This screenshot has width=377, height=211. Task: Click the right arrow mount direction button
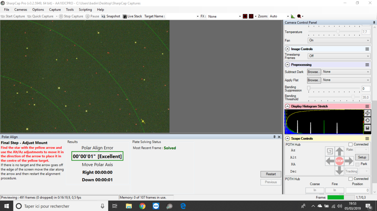(x=349, y=161)
